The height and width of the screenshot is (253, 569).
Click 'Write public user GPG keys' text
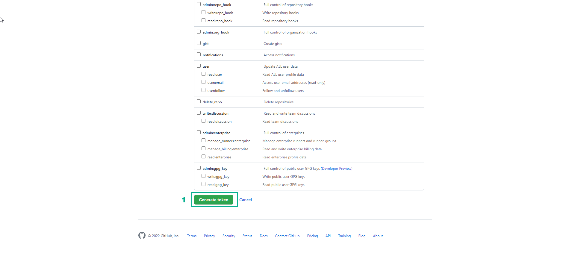point(284,177)
